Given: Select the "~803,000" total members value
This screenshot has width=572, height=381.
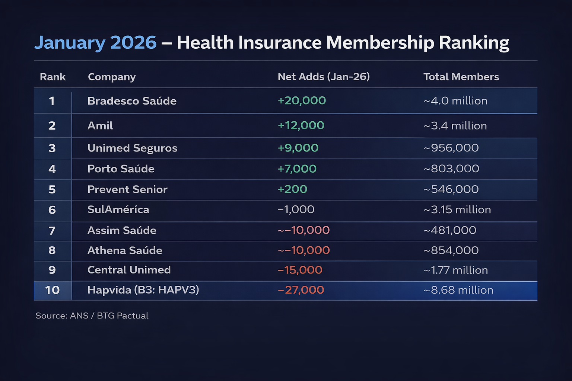Looking at the screenshot, I should tap(451, 169).
